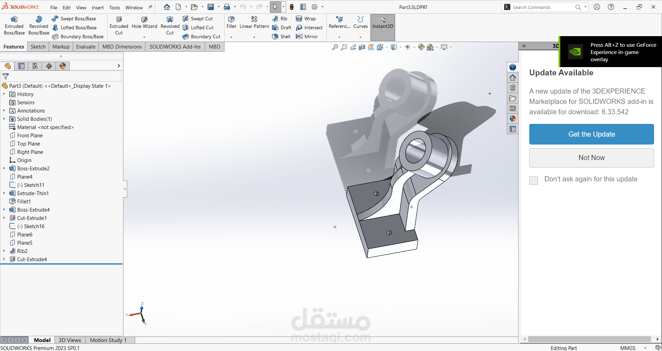Select Fillet1 in the feature tree
This screenshot has height=351, width=662.
pos(24,201)
